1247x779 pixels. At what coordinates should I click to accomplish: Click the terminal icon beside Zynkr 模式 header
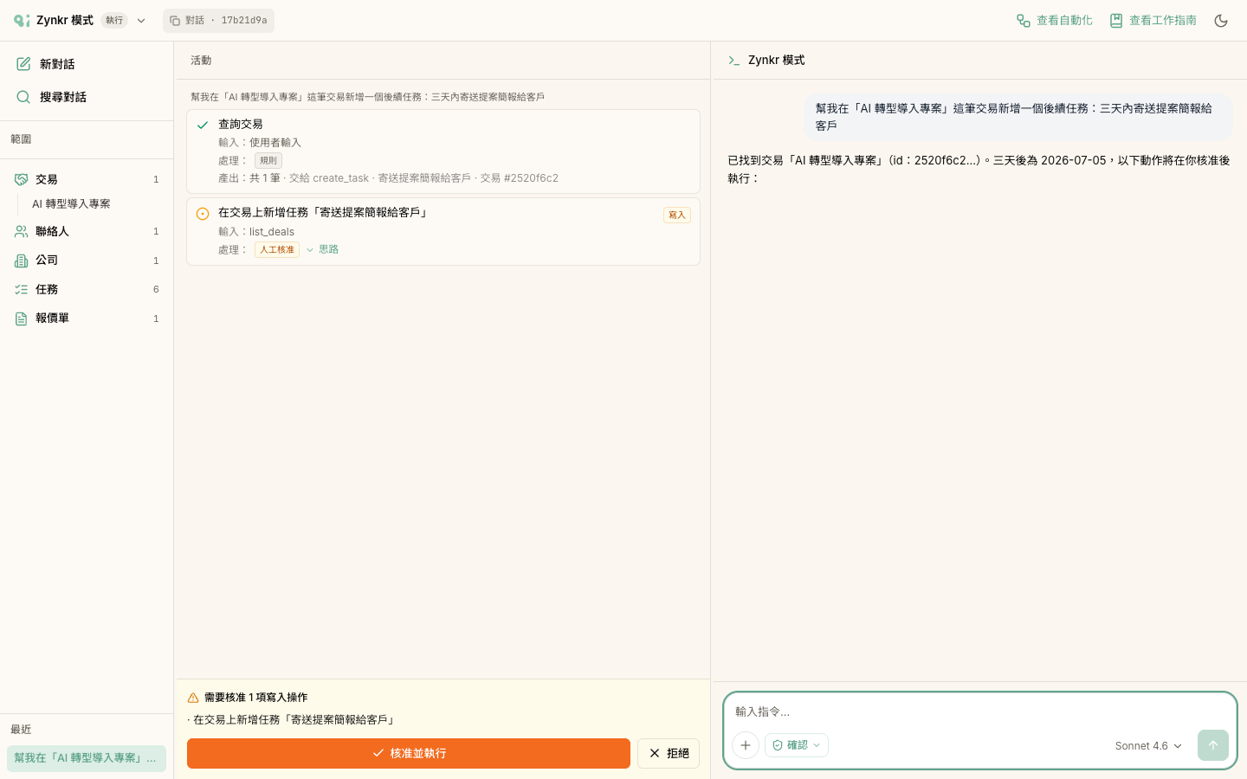click(734, 61)
